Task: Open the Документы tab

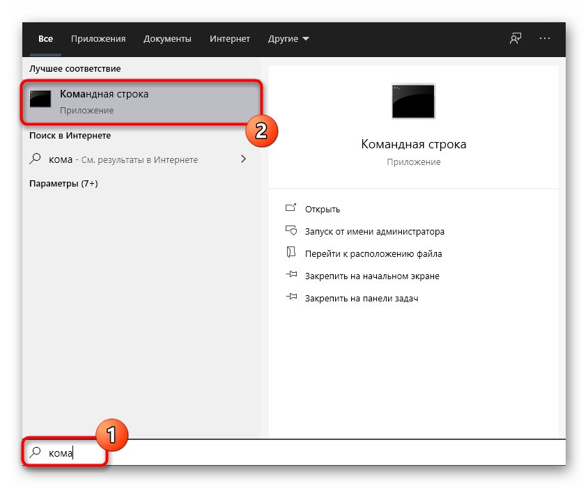Action: point(167,39)
